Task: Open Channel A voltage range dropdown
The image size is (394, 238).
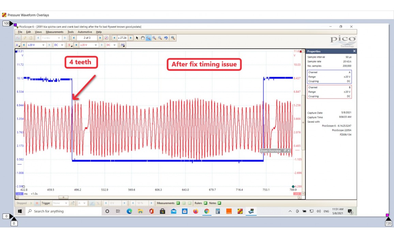Action: (x=43, y=45)
